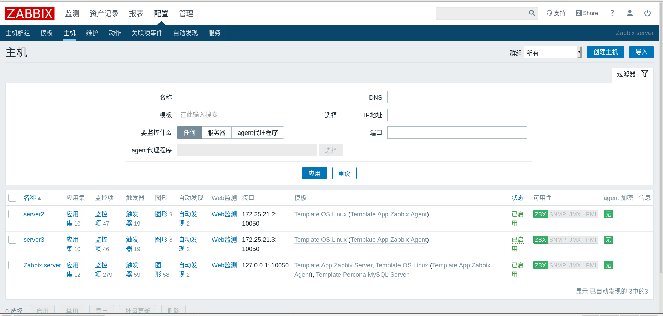Image resolution: width=663 pixels, height=316 pixels.
Task: Check the server2 row checkbox
Action: pos(12,214)
